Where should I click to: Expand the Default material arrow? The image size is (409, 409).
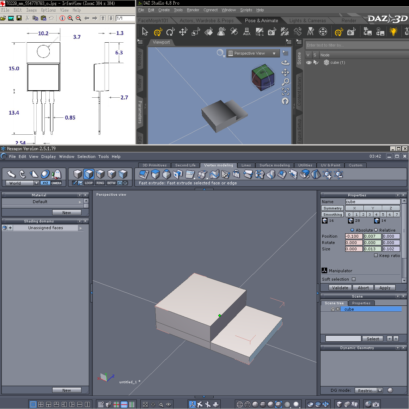coord(80,202)
